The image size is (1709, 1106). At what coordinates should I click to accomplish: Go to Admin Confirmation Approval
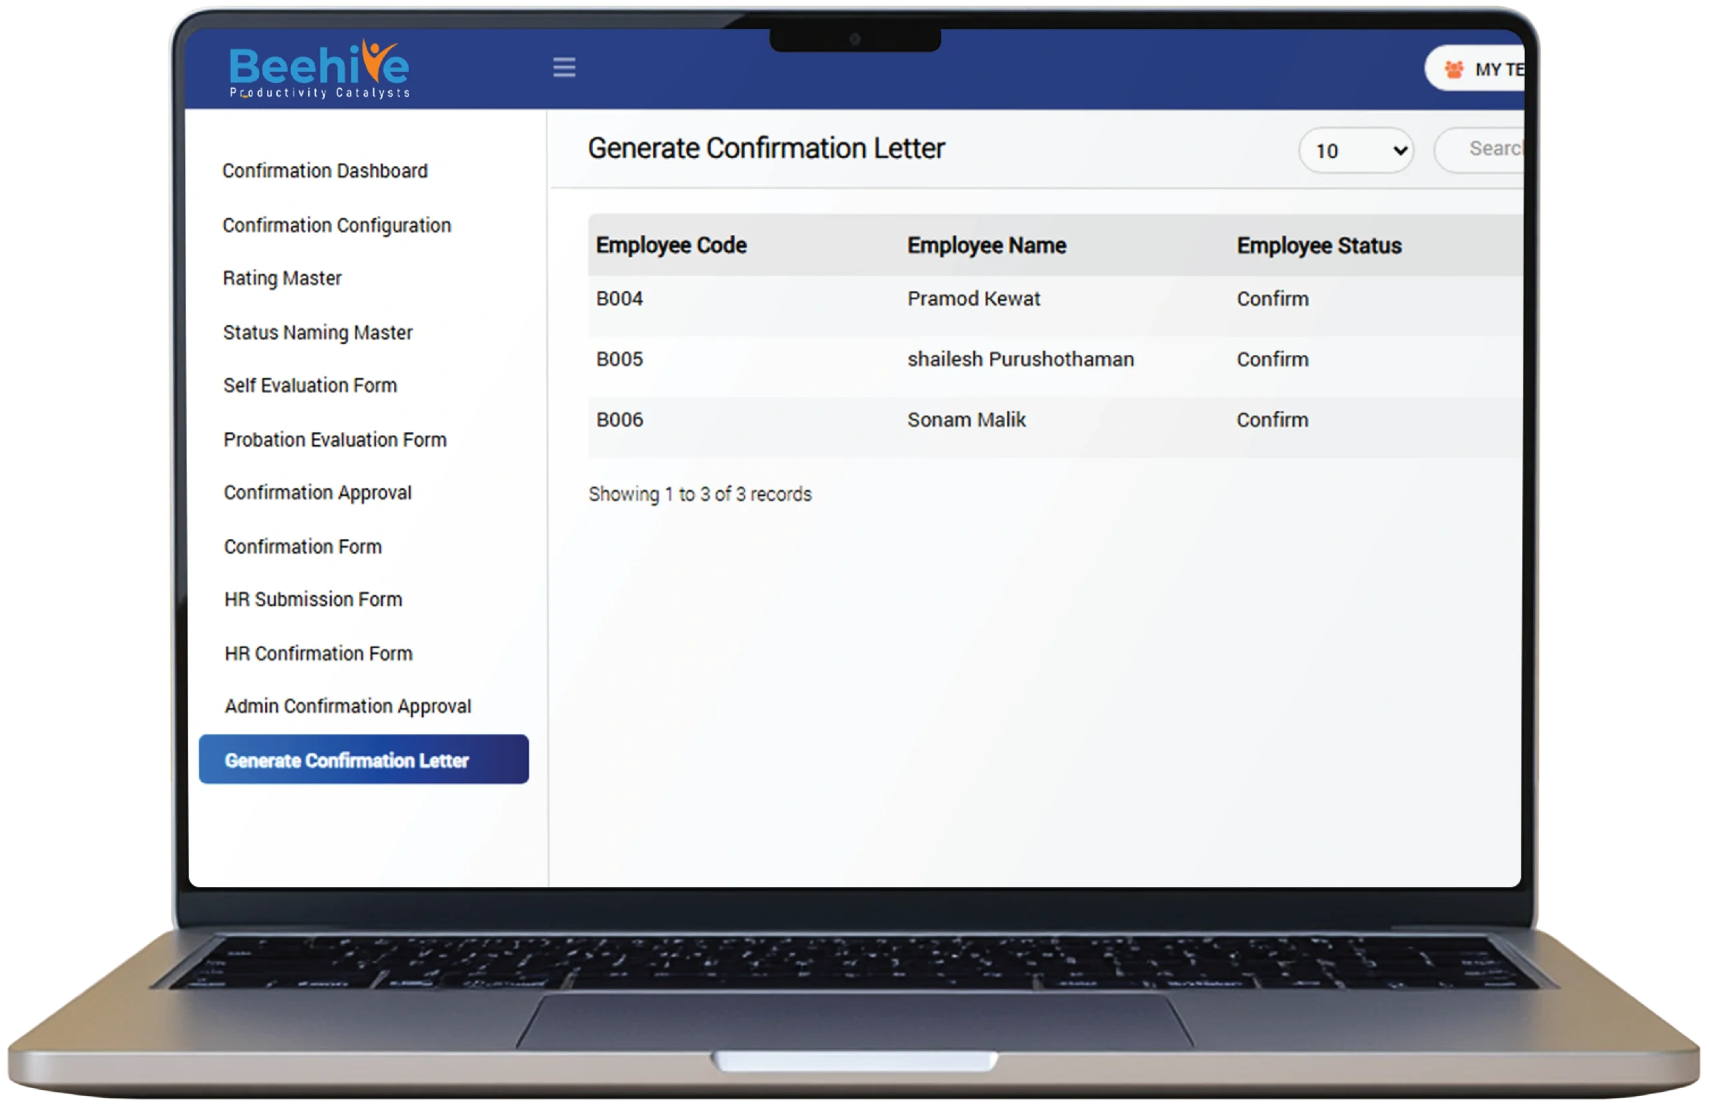(348, 706)
